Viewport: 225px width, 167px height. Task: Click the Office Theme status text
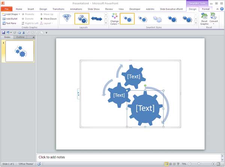[x=26, y=164]
